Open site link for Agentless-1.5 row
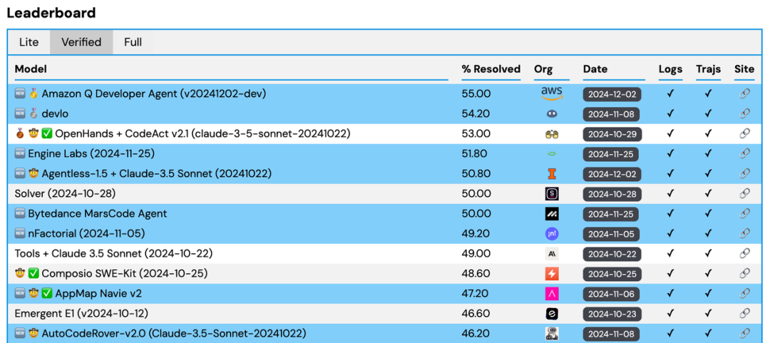This screenshot has height=343, width=770. tap(744, 173)
